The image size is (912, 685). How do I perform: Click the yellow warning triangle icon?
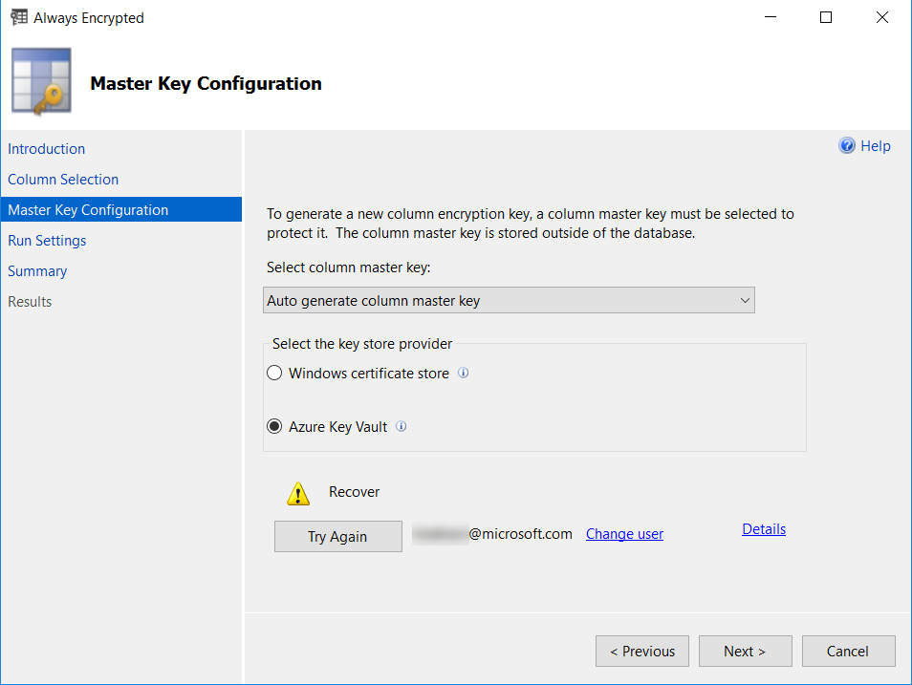coord(298,494)
